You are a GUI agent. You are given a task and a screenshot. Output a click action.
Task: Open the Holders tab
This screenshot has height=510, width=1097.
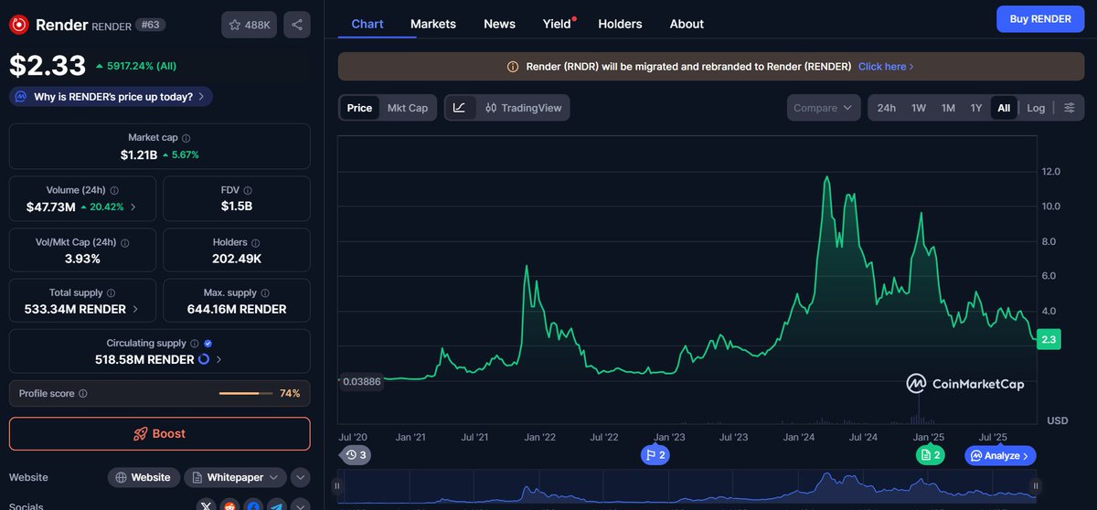click(x=620, y=24)
